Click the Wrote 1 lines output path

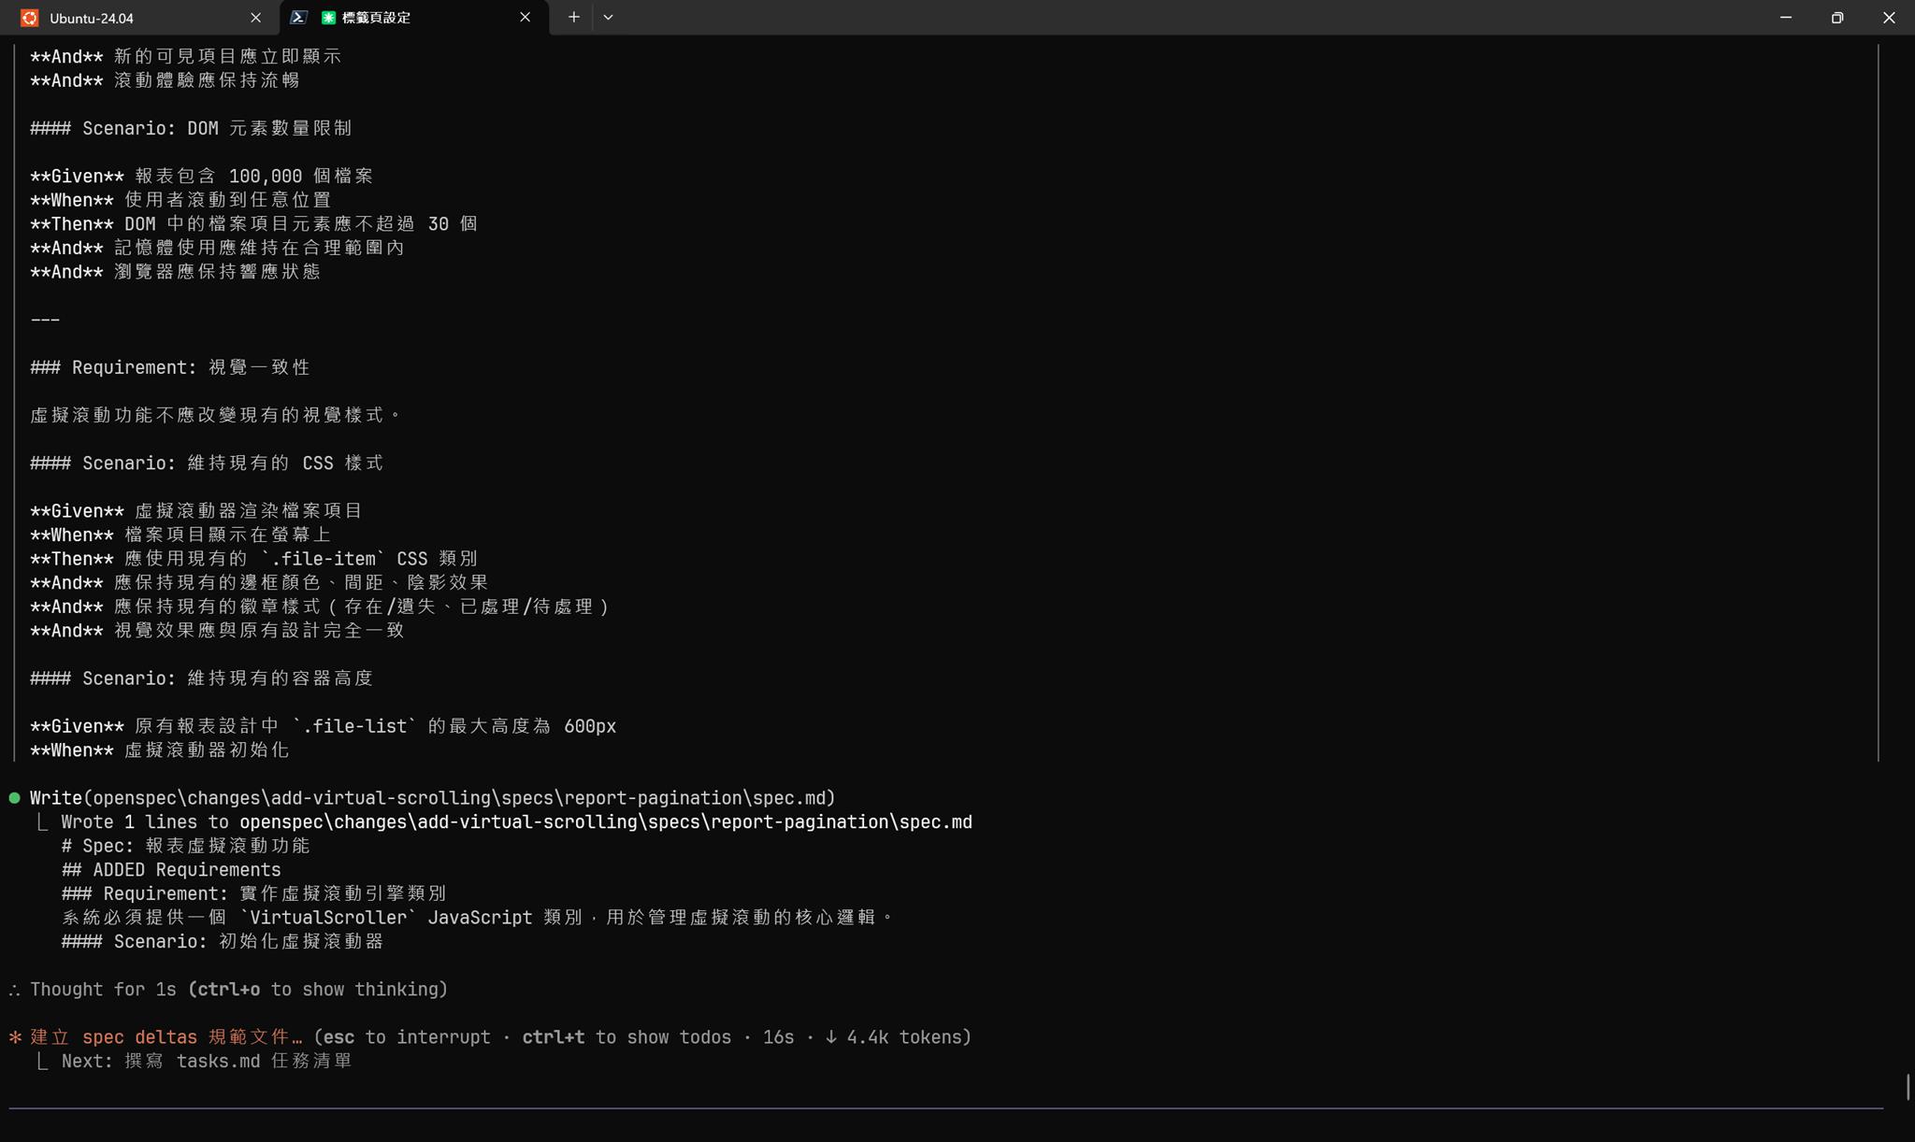tap(605, 822)
